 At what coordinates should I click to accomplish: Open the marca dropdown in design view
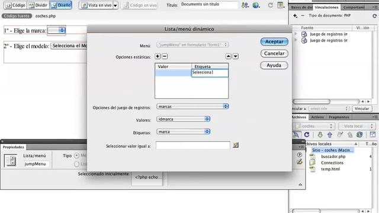[x=57, y=30]
